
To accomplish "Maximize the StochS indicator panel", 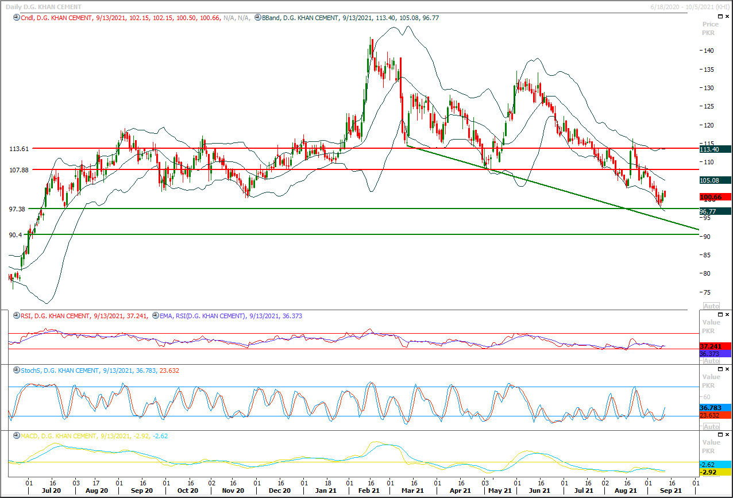I will click(x=721, y=369).
